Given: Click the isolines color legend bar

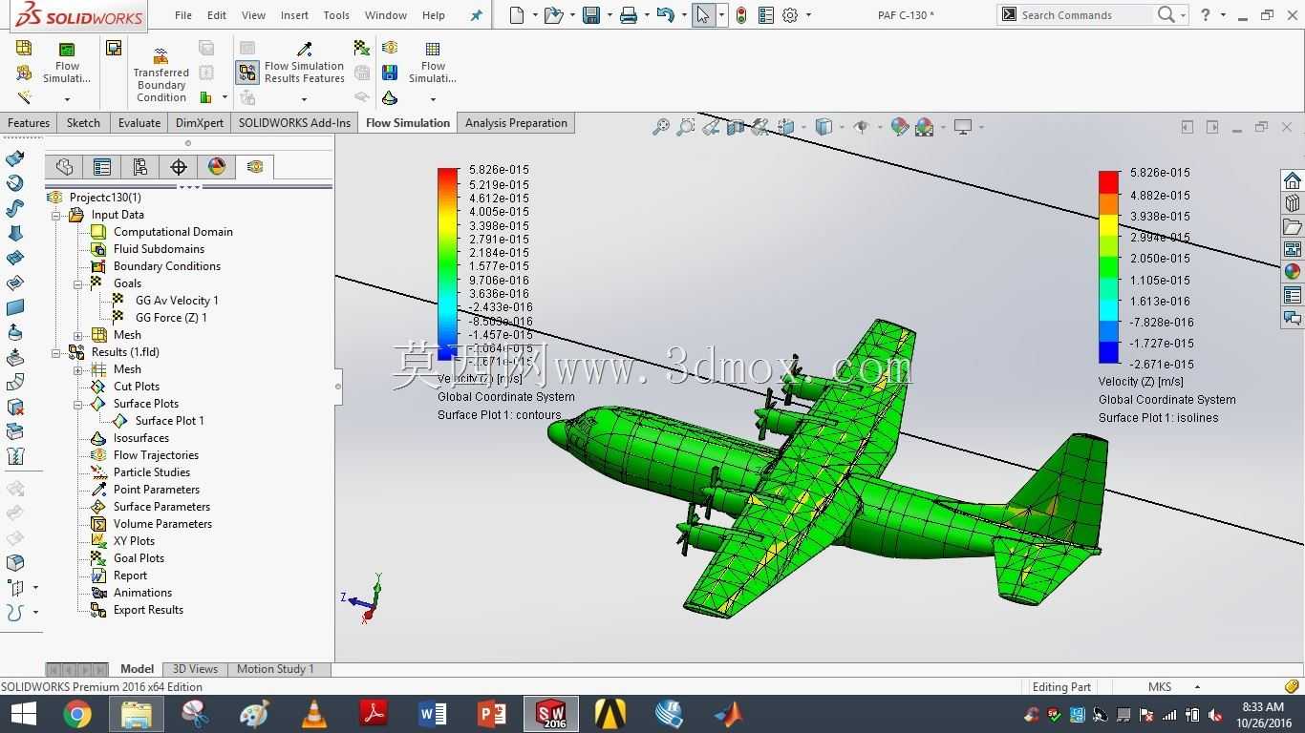Looking at the screenshot, I should 1108,268.
